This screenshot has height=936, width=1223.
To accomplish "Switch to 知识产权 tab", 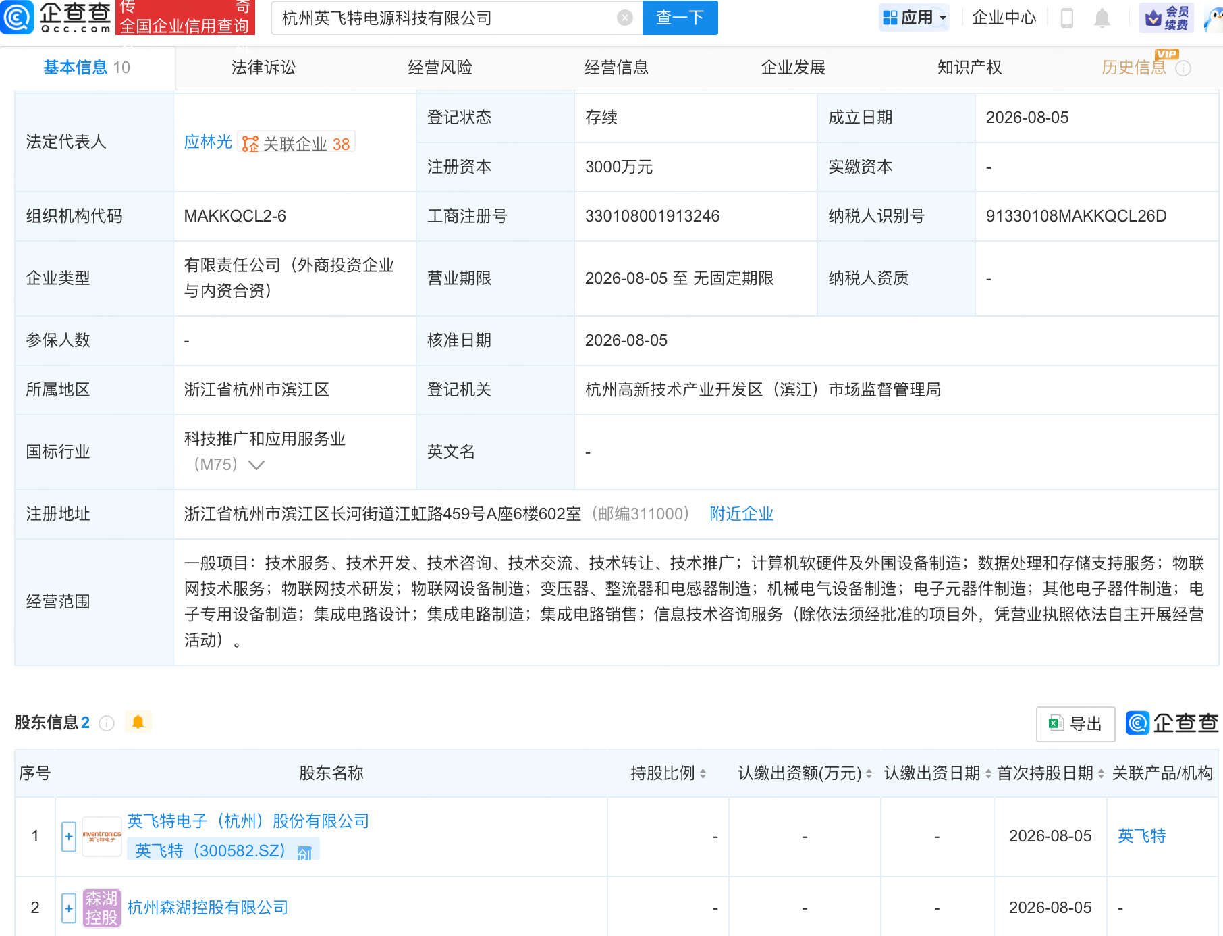I will (969, 68).
